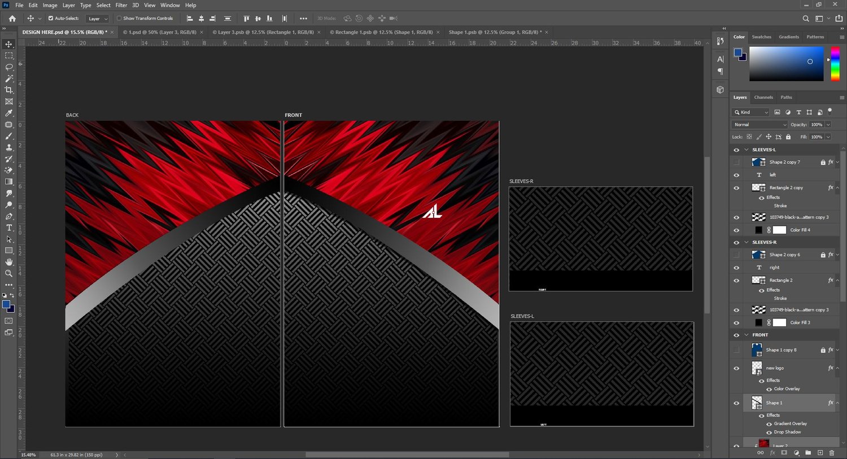Toggle the Auto-Select checkbox

coord(51,18)
